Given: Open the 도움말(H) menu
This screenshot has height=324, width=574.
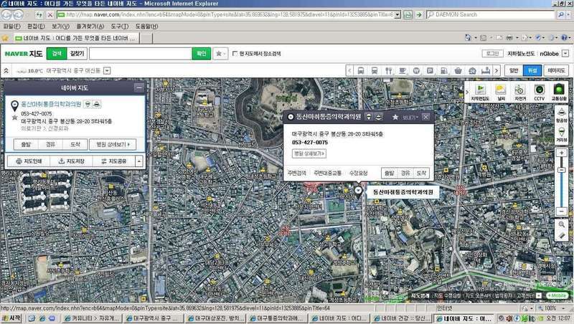Looking at the screenshot, I should click(147, 27).
